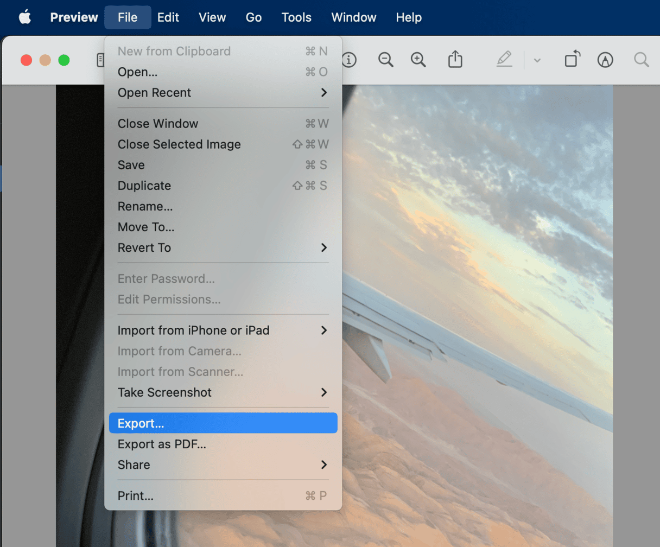
Task: Choose Duplicate in the File menu
Action: coord(144,186)
